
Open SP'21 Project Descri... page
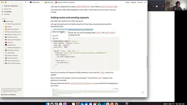(14, 63)
